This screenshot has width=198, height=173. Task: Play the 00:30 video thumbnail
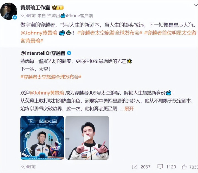click(87, 138)
